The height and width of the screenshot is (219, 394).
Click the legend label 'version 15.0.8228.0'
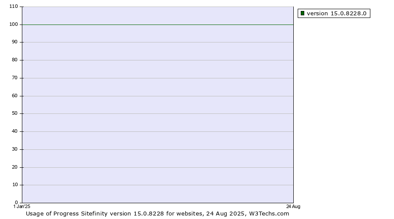[x=337, y=13]
